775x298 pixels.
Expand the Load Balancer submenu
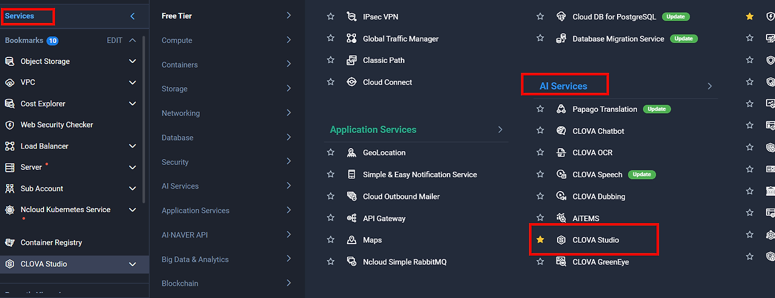133,146
